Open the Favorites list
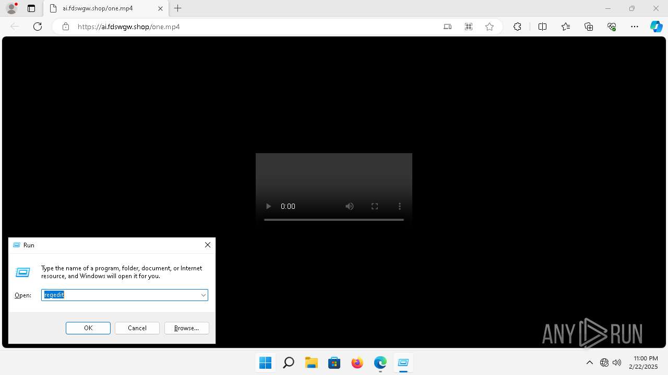 click(566, 27)
